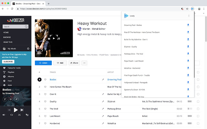
Task: Download Drowning Pool - Bodies in Loady
Action: pos(188,25)
